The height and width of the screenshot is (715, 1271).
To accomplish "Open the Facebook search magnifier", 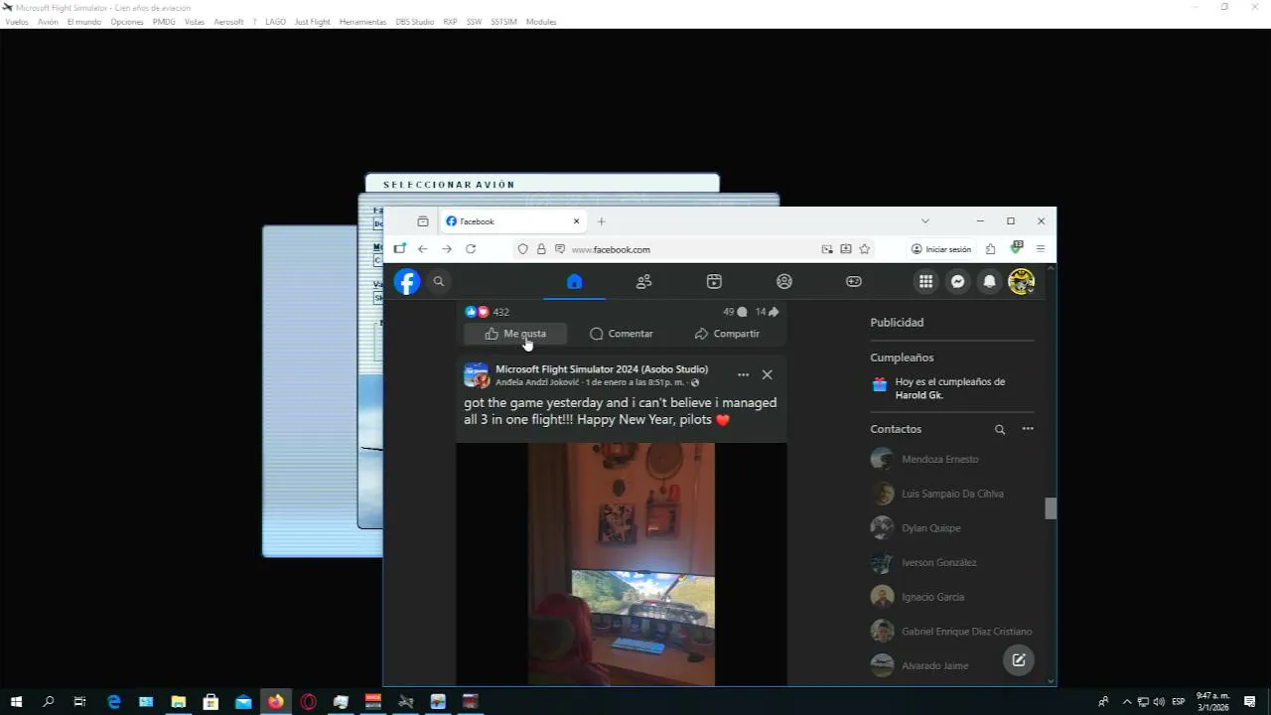I will coord(438,282).
